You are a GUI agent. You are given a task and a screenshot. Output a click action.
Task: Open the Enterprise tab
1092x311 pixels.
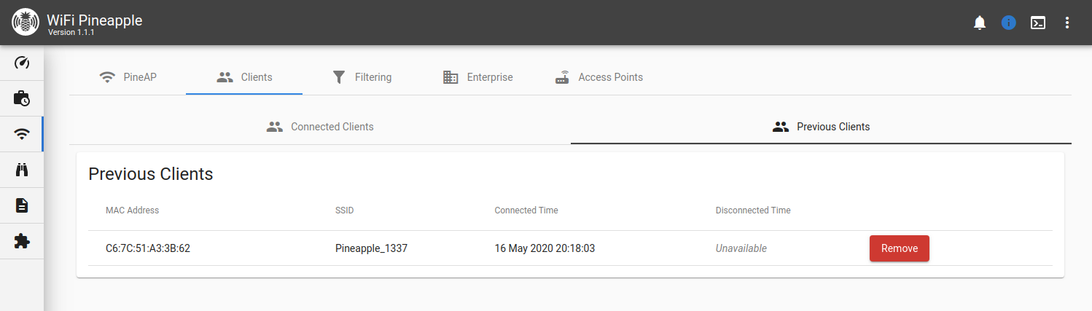477,77
